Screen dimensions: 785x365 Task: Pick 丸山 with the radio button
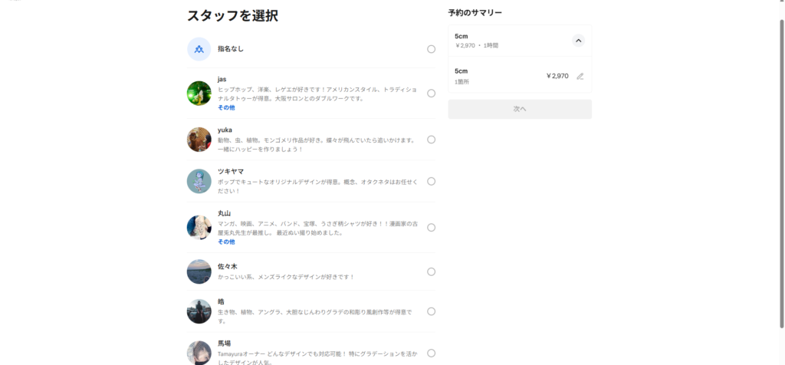(431, 227)
